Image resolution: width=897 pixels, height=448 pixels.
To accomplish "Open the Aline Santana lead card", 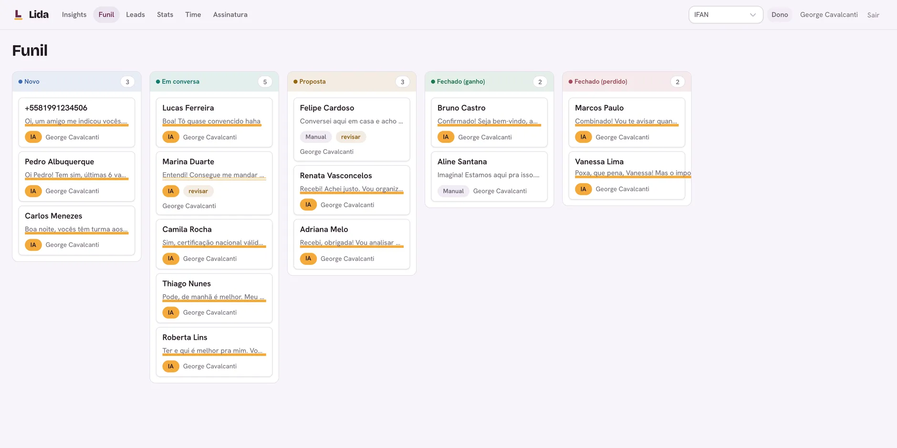I will click(489, 176).
